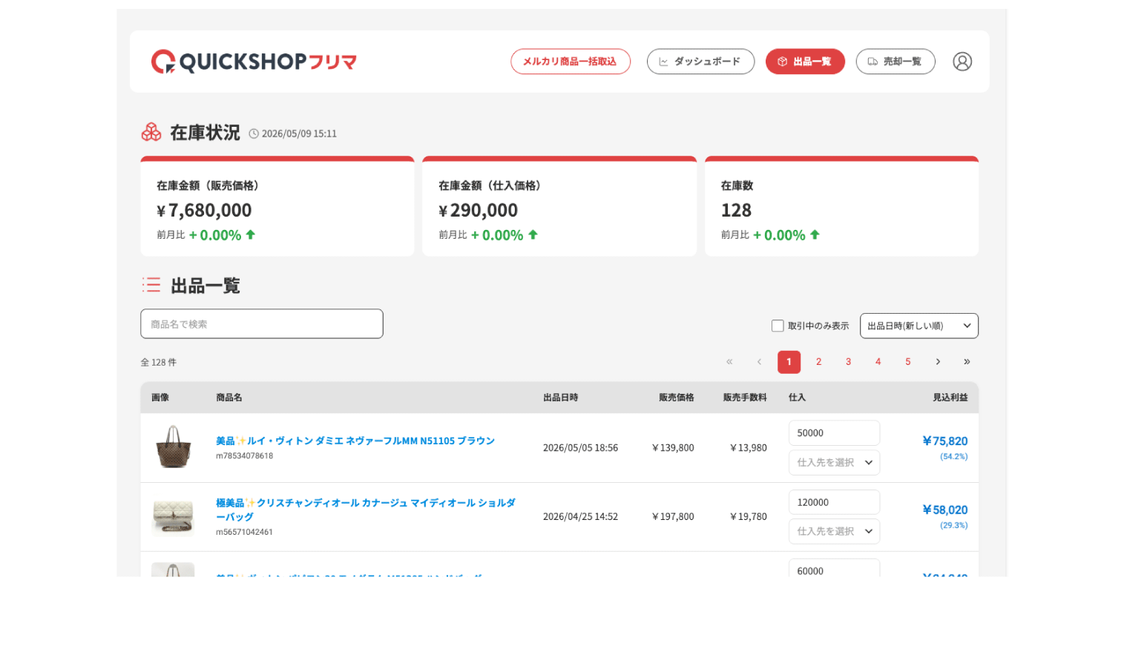The height and width of the screenshot is (652, 1124).
Task: Jump to last page with double-right arrows
Action: pos(967,362)
